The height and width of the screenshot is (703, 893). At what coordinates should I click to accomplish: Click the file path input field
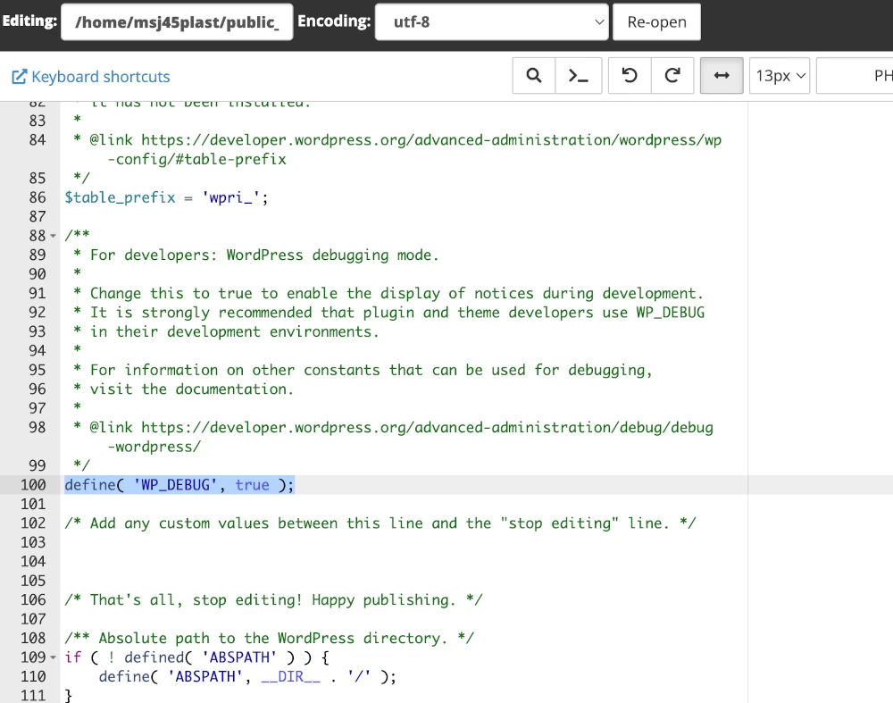coord(177,21)
